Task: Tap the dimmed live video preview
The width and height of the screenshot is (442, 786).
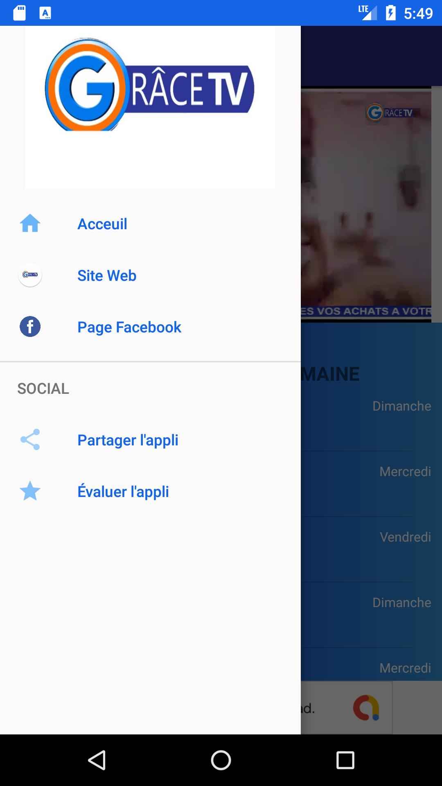Action: (366, 205)
